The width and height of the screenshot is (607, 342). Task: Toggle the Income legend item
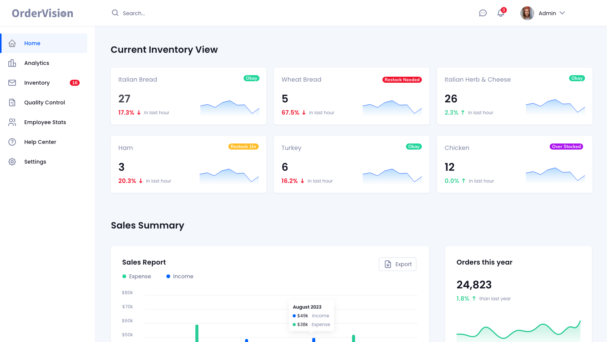[x=180, y=276]
